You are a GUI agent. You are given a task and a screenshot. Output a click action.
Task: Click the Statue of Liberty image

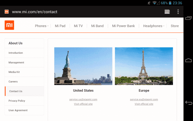(x=83, y=66)
